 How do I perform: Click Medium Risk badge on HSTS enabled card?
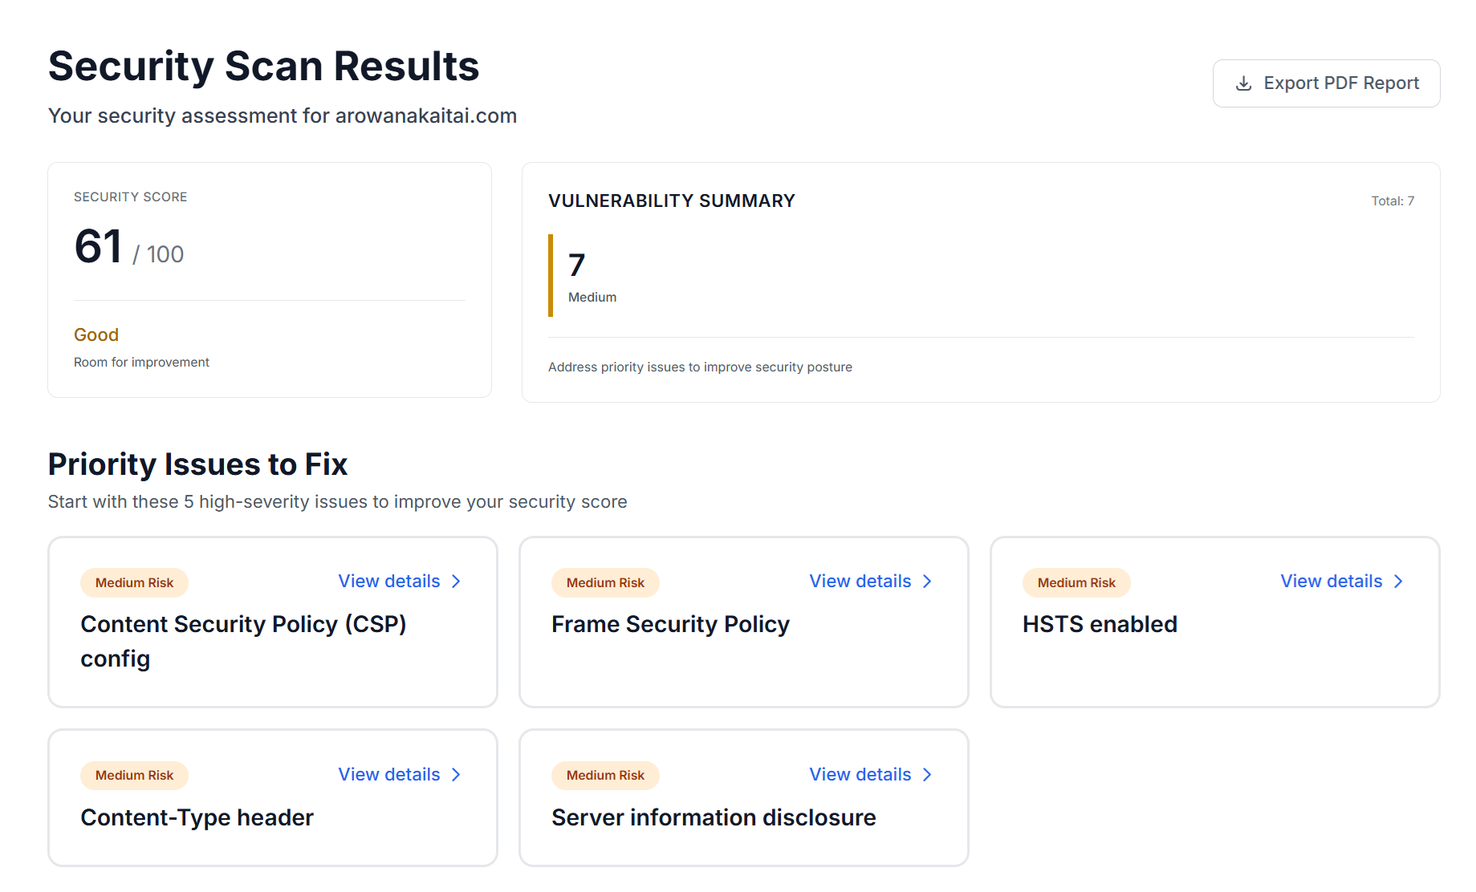coord(1076,583)
